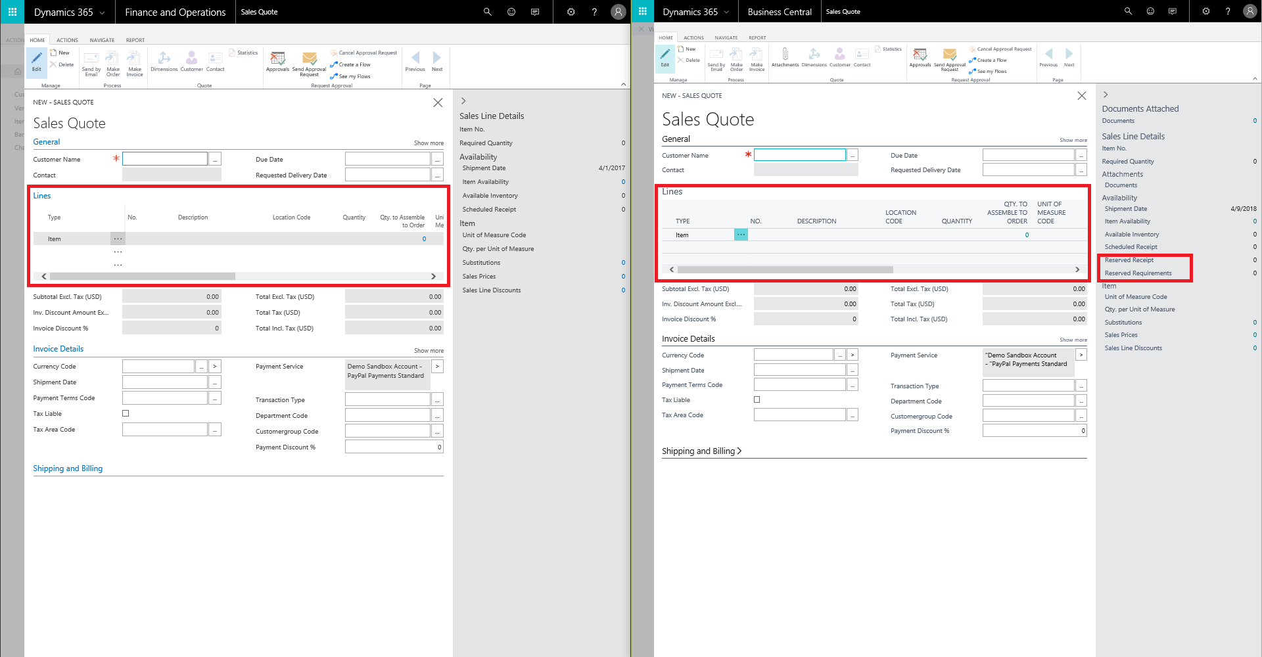1262x657 pixels.
Task: Click Lines scrollbar in Business Central window
Action: 785,269
